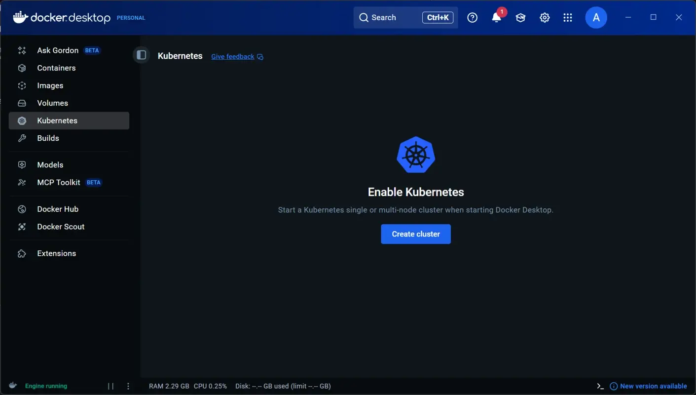Open the Docker Desktop terminal
696x395 pixels.
point(600,386)
